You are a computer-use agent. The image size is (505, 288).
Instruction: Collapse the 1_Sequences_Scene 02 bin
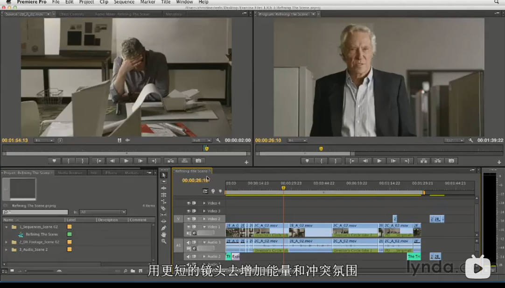(7, 227)
